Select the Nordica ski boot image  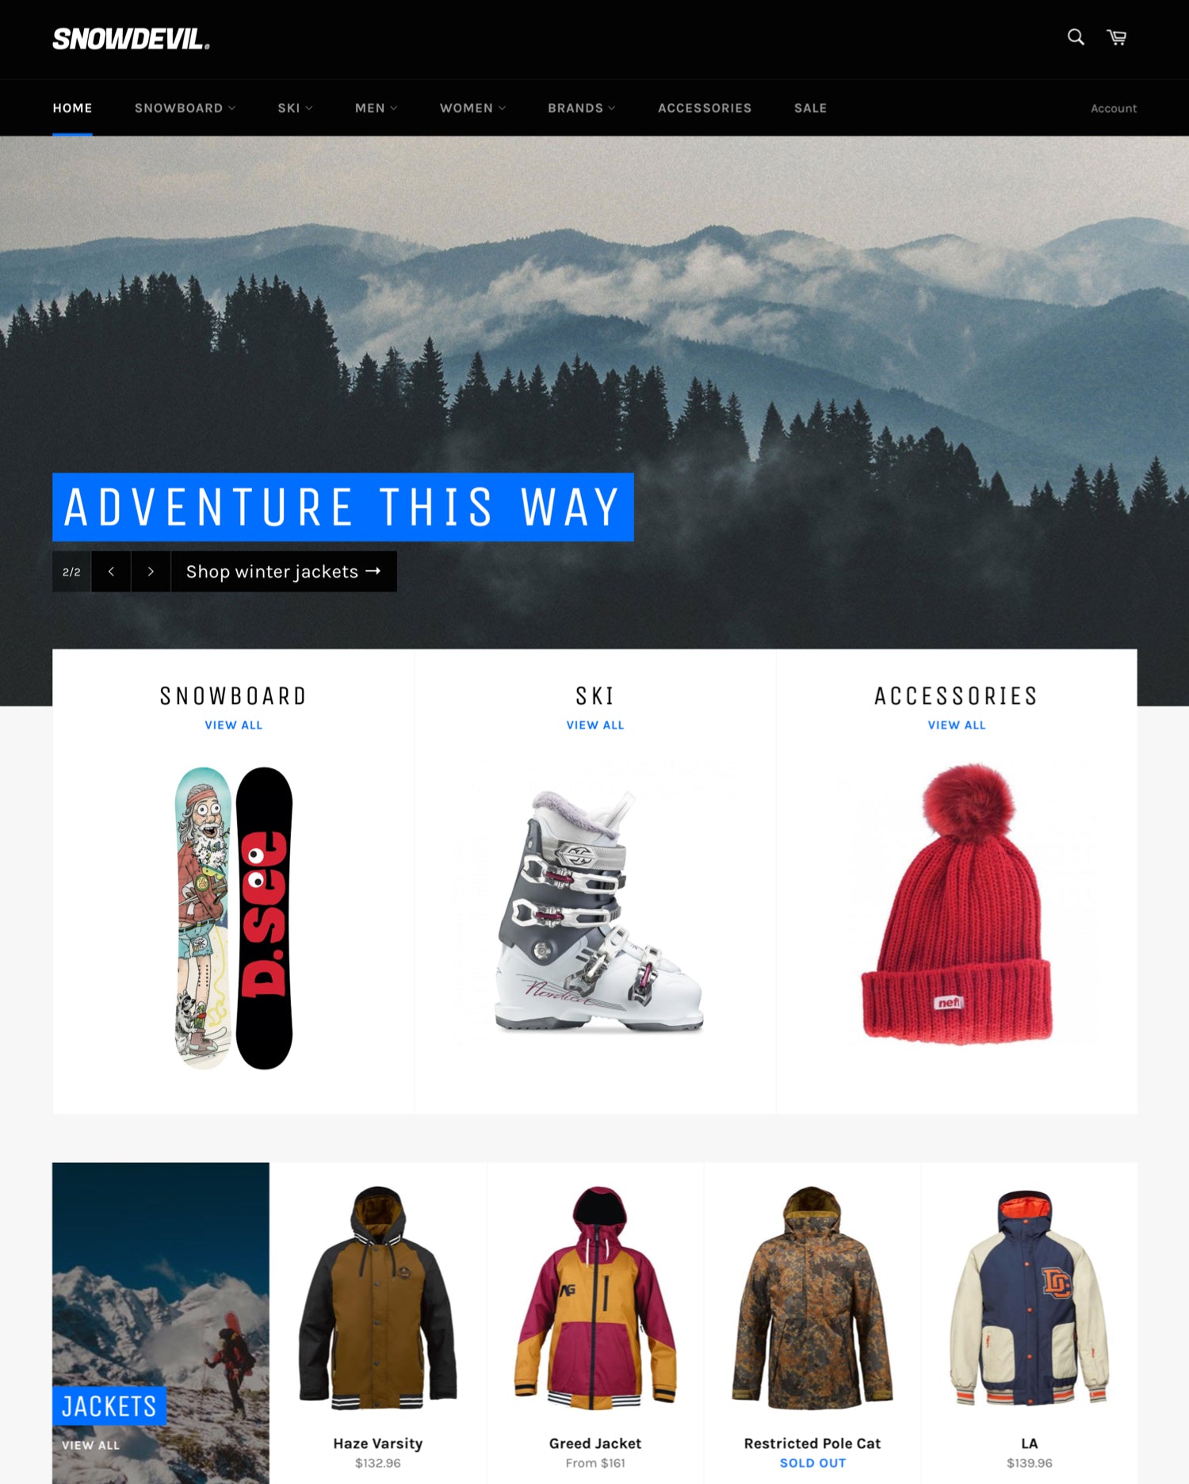596,910
